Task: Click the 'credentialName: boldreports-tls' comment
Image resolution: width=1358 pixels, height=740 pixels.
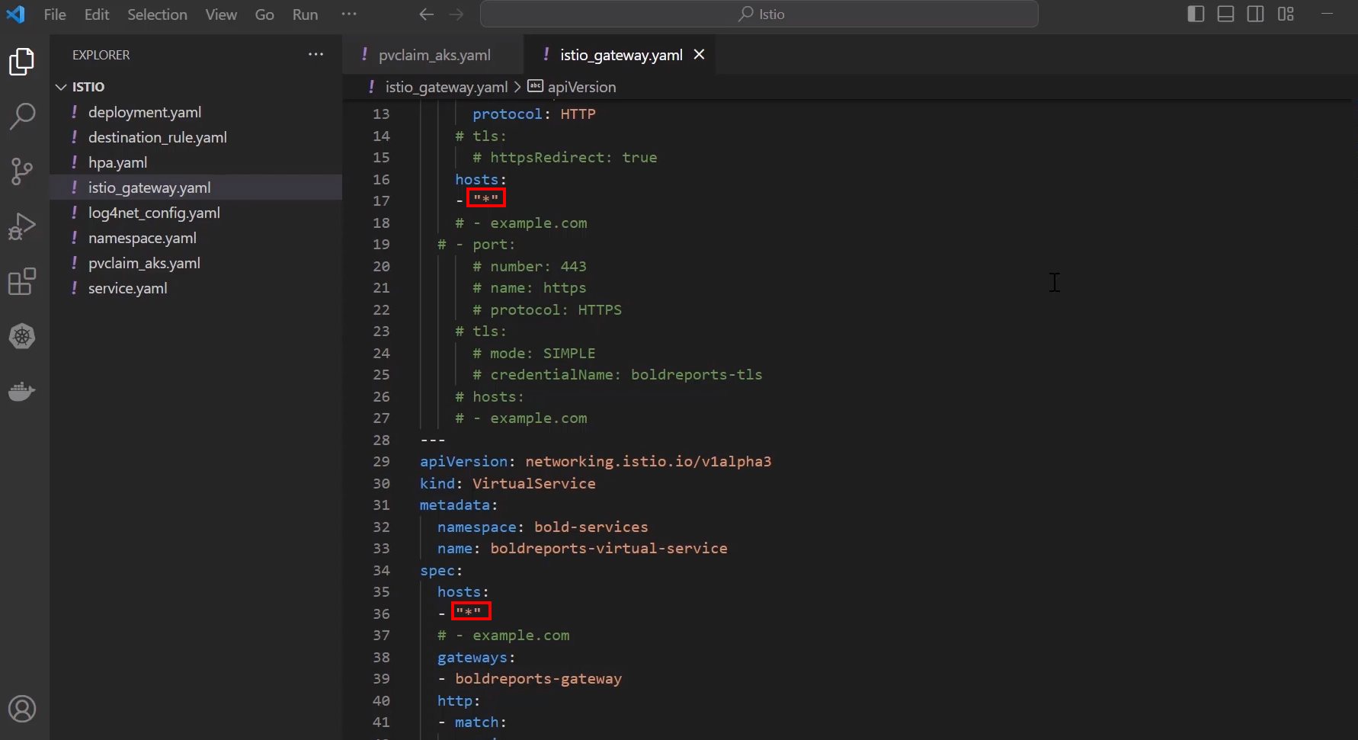Action: [x=617, y=374]
